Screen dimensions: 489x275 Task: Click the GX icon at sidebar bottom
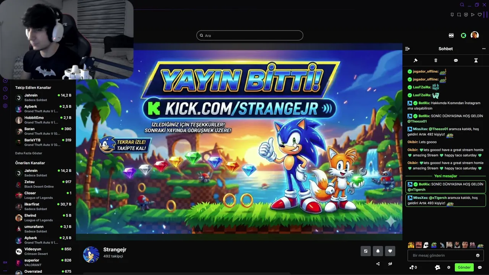[x=5, y=262]
